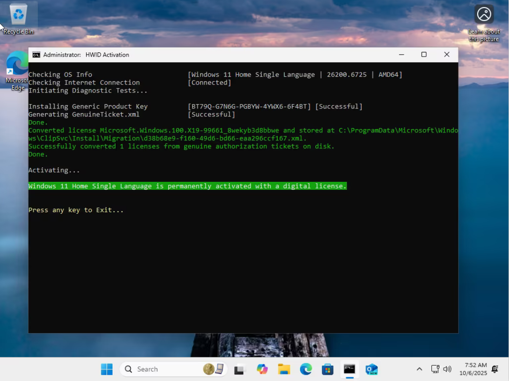Expand the hidden system tray icons chevron
The image size is (509, 381).
coord(419,369)
